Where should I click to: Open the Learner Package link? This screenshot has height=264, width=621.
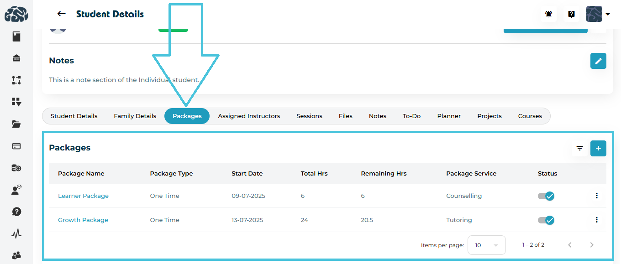83,196
